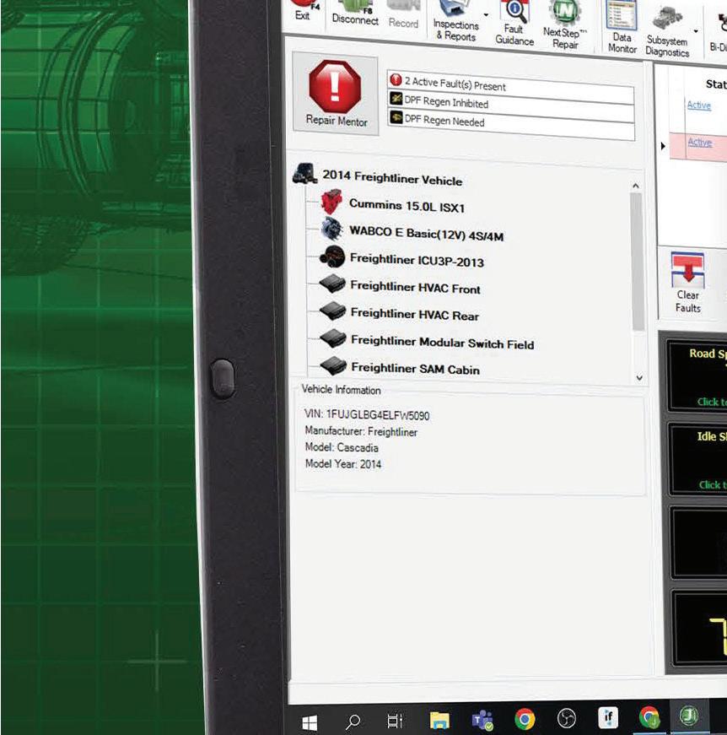Viewport: 727px width, 735px height.
Task: Select WABCO E Basic(12V) 4S/4M
Action: [x=426, y=233]
